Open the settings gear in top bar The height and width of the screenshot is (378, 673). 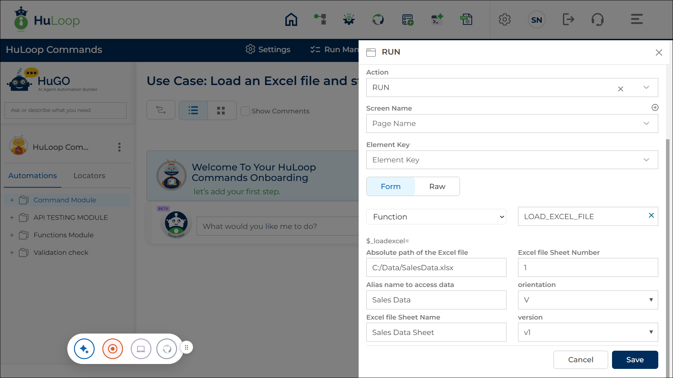click(x=505, y=20)
